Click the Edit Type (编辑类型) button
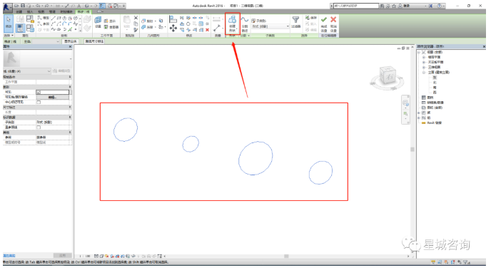The height and width of the screenshot is (270, 491). 61,71
